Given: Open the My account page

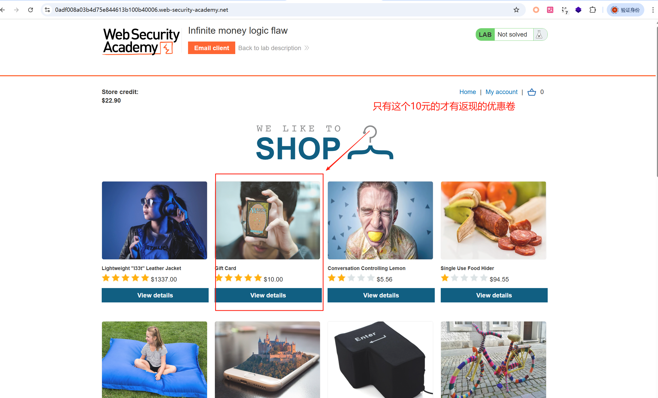Looking at the screenshot, I should click(501, 92).
